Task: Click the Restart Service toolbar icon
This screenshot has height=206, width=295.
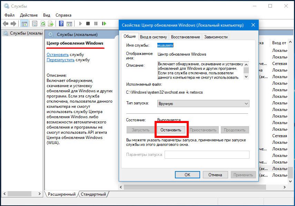Action: click(104, 24)
